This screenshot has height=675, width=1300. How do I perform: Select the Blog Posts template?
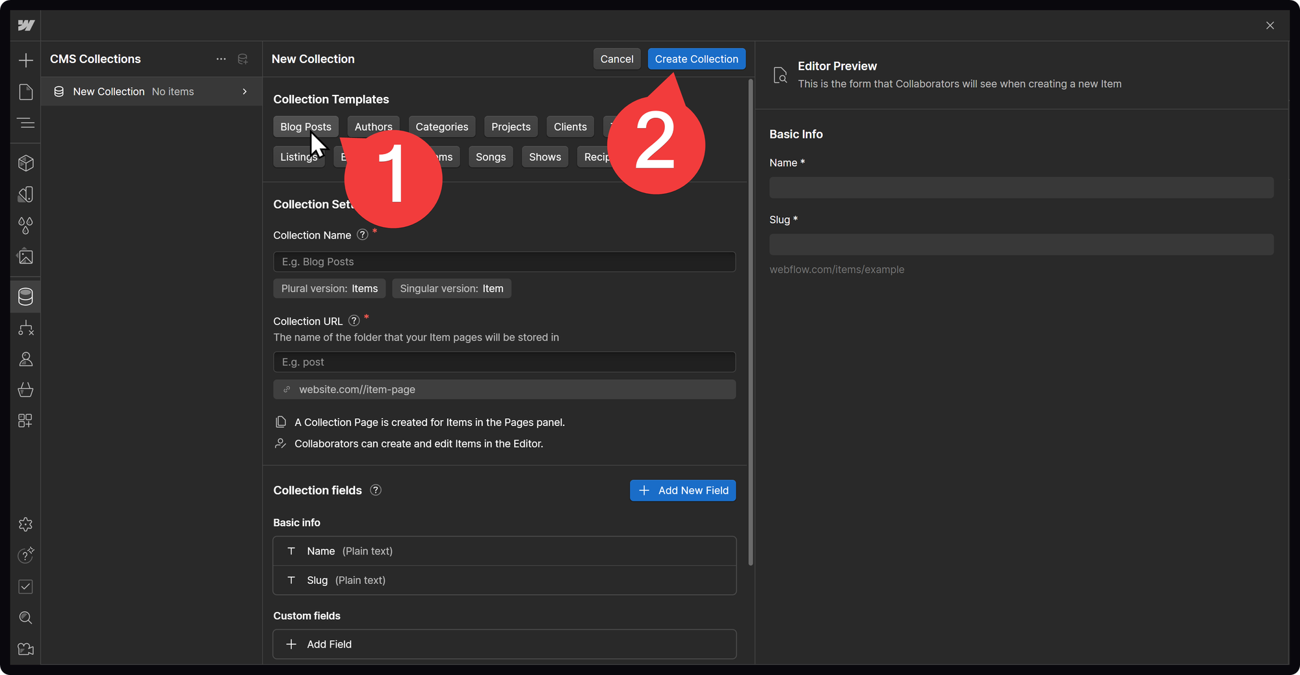[305, 126]
